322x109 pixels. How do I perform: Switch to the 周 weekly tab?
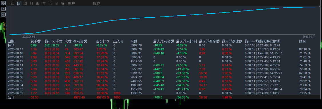coord(25,3)
